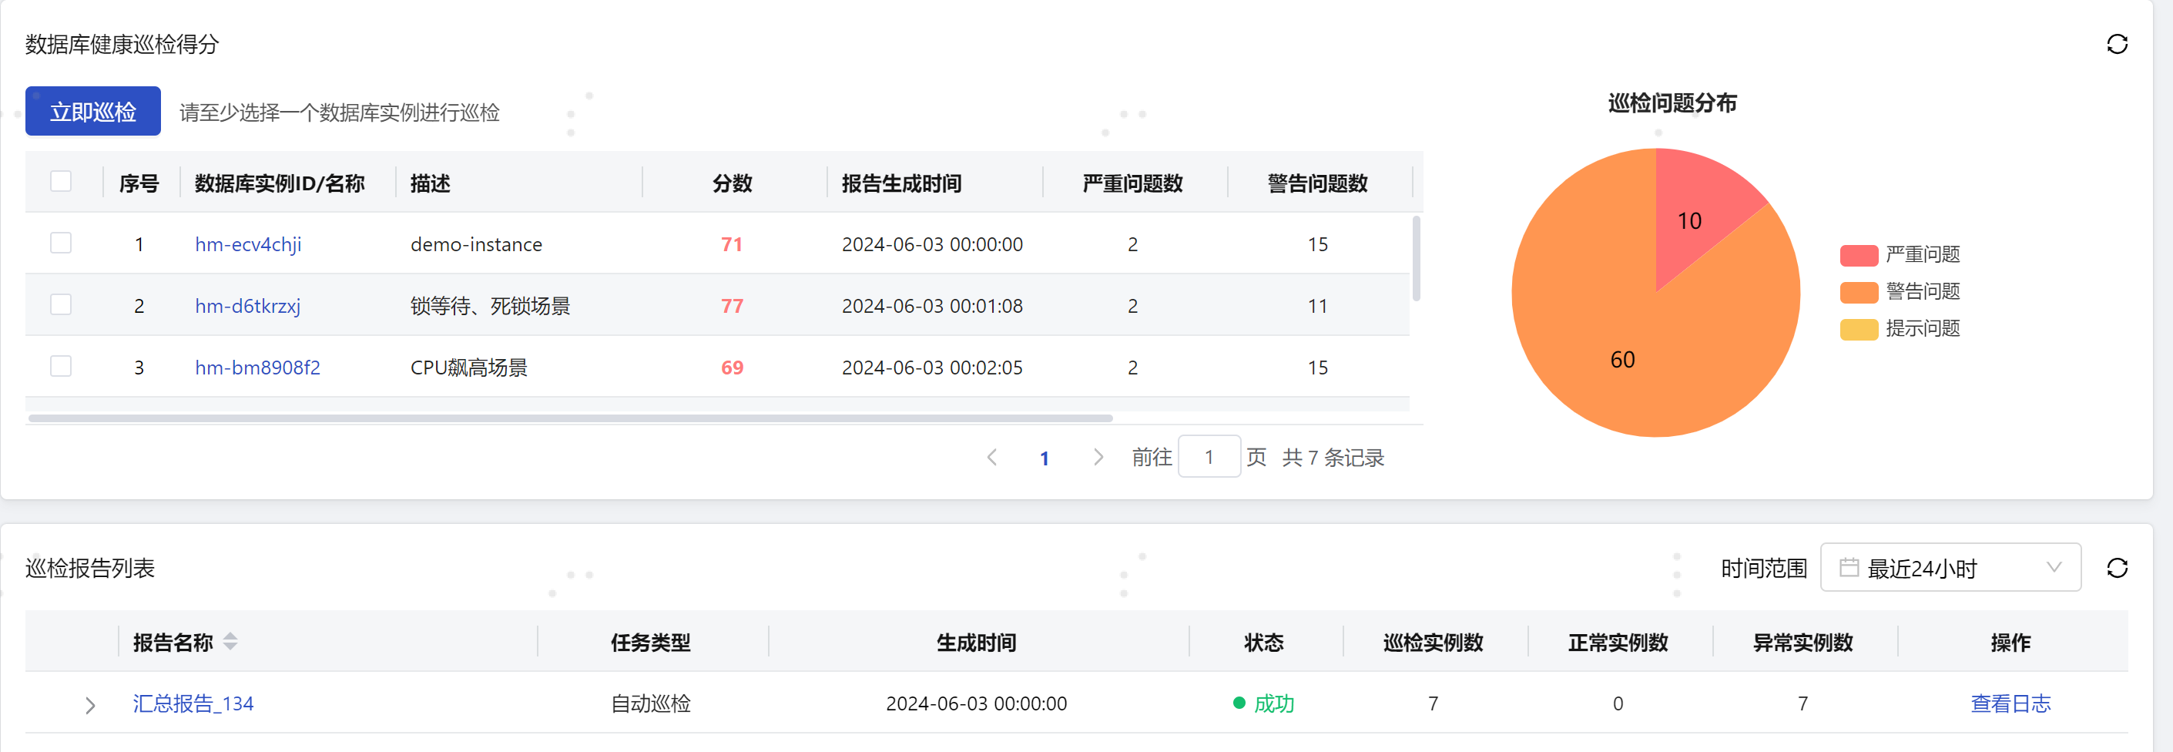Open the 最近24小时 time range dropdown
This screenshot has height=752, width=2173.
[1951, 567]
